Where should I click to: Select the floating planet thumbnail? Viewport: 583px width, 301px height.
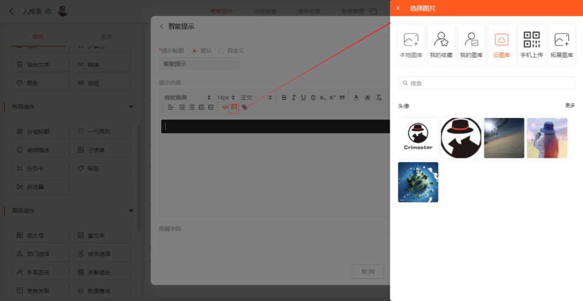tap(418, 182)
